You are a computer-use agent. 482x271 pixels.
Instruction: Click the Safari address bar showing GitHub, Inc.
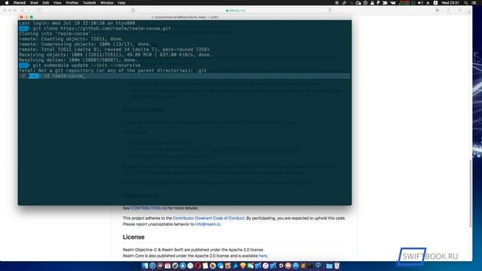coord(236,11)
